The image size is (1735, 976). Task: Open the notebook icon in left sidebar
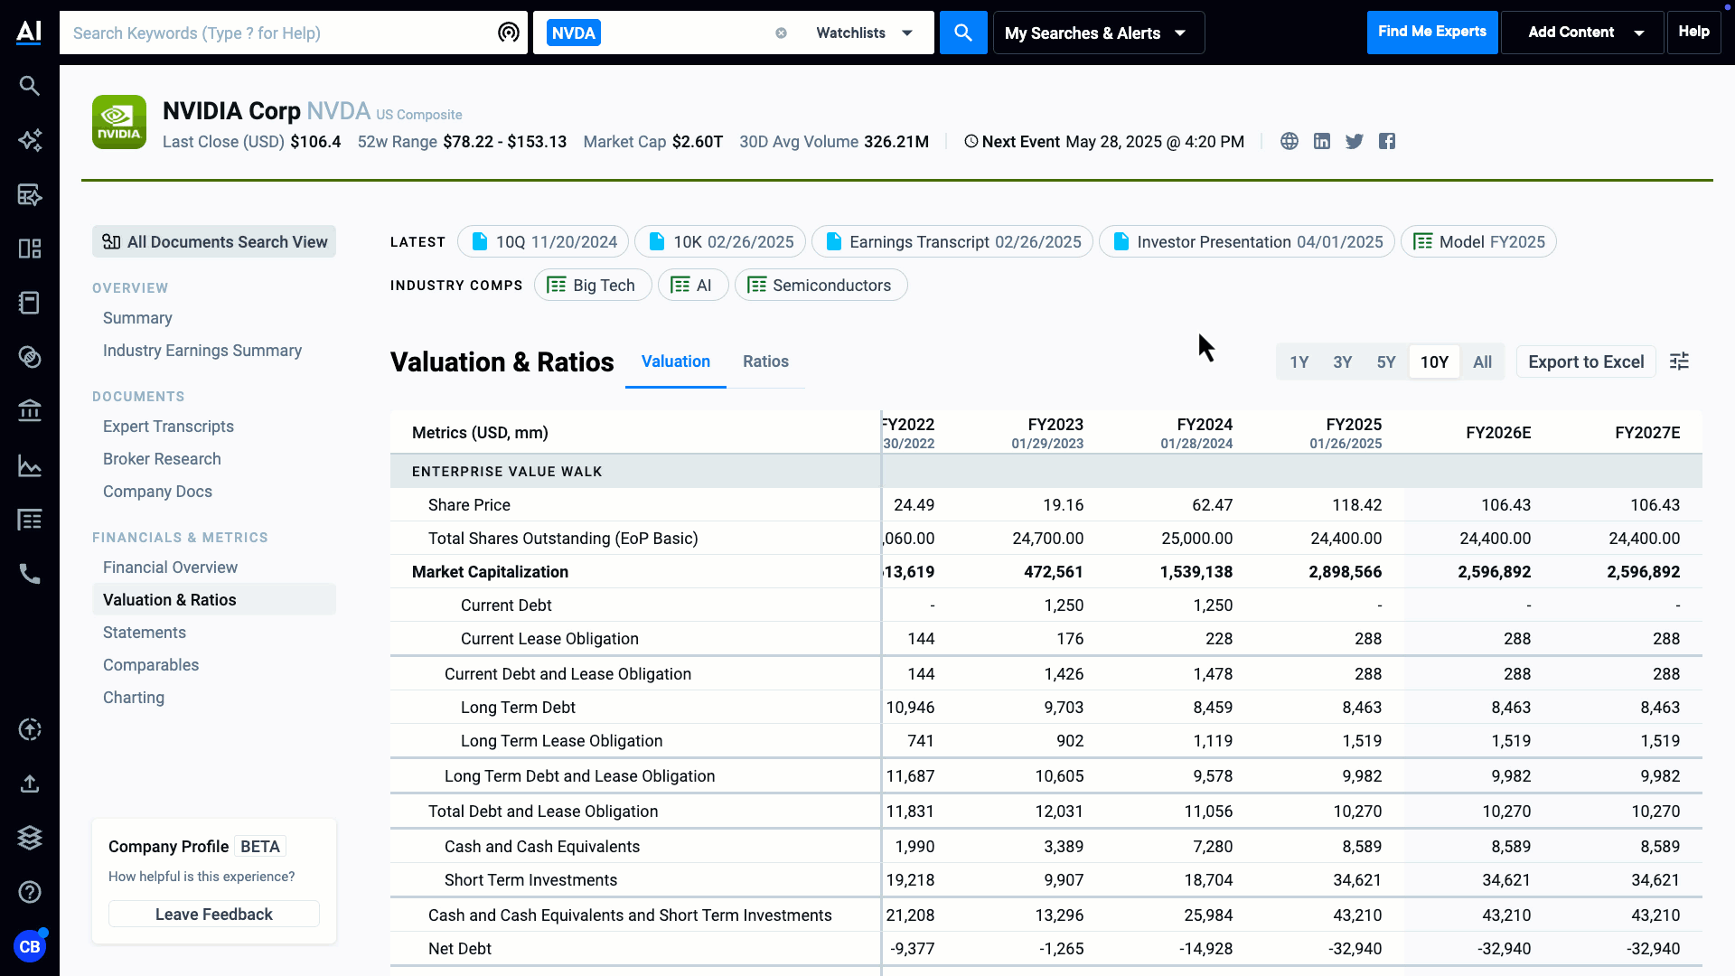[30, 303]
